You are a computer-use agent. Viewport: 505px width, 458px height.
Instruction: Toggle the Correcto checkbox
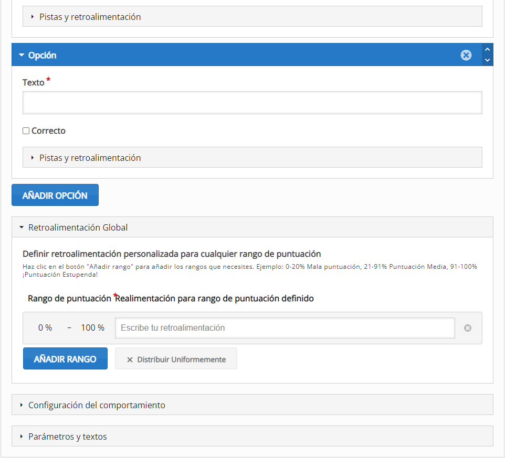point(26,131)
